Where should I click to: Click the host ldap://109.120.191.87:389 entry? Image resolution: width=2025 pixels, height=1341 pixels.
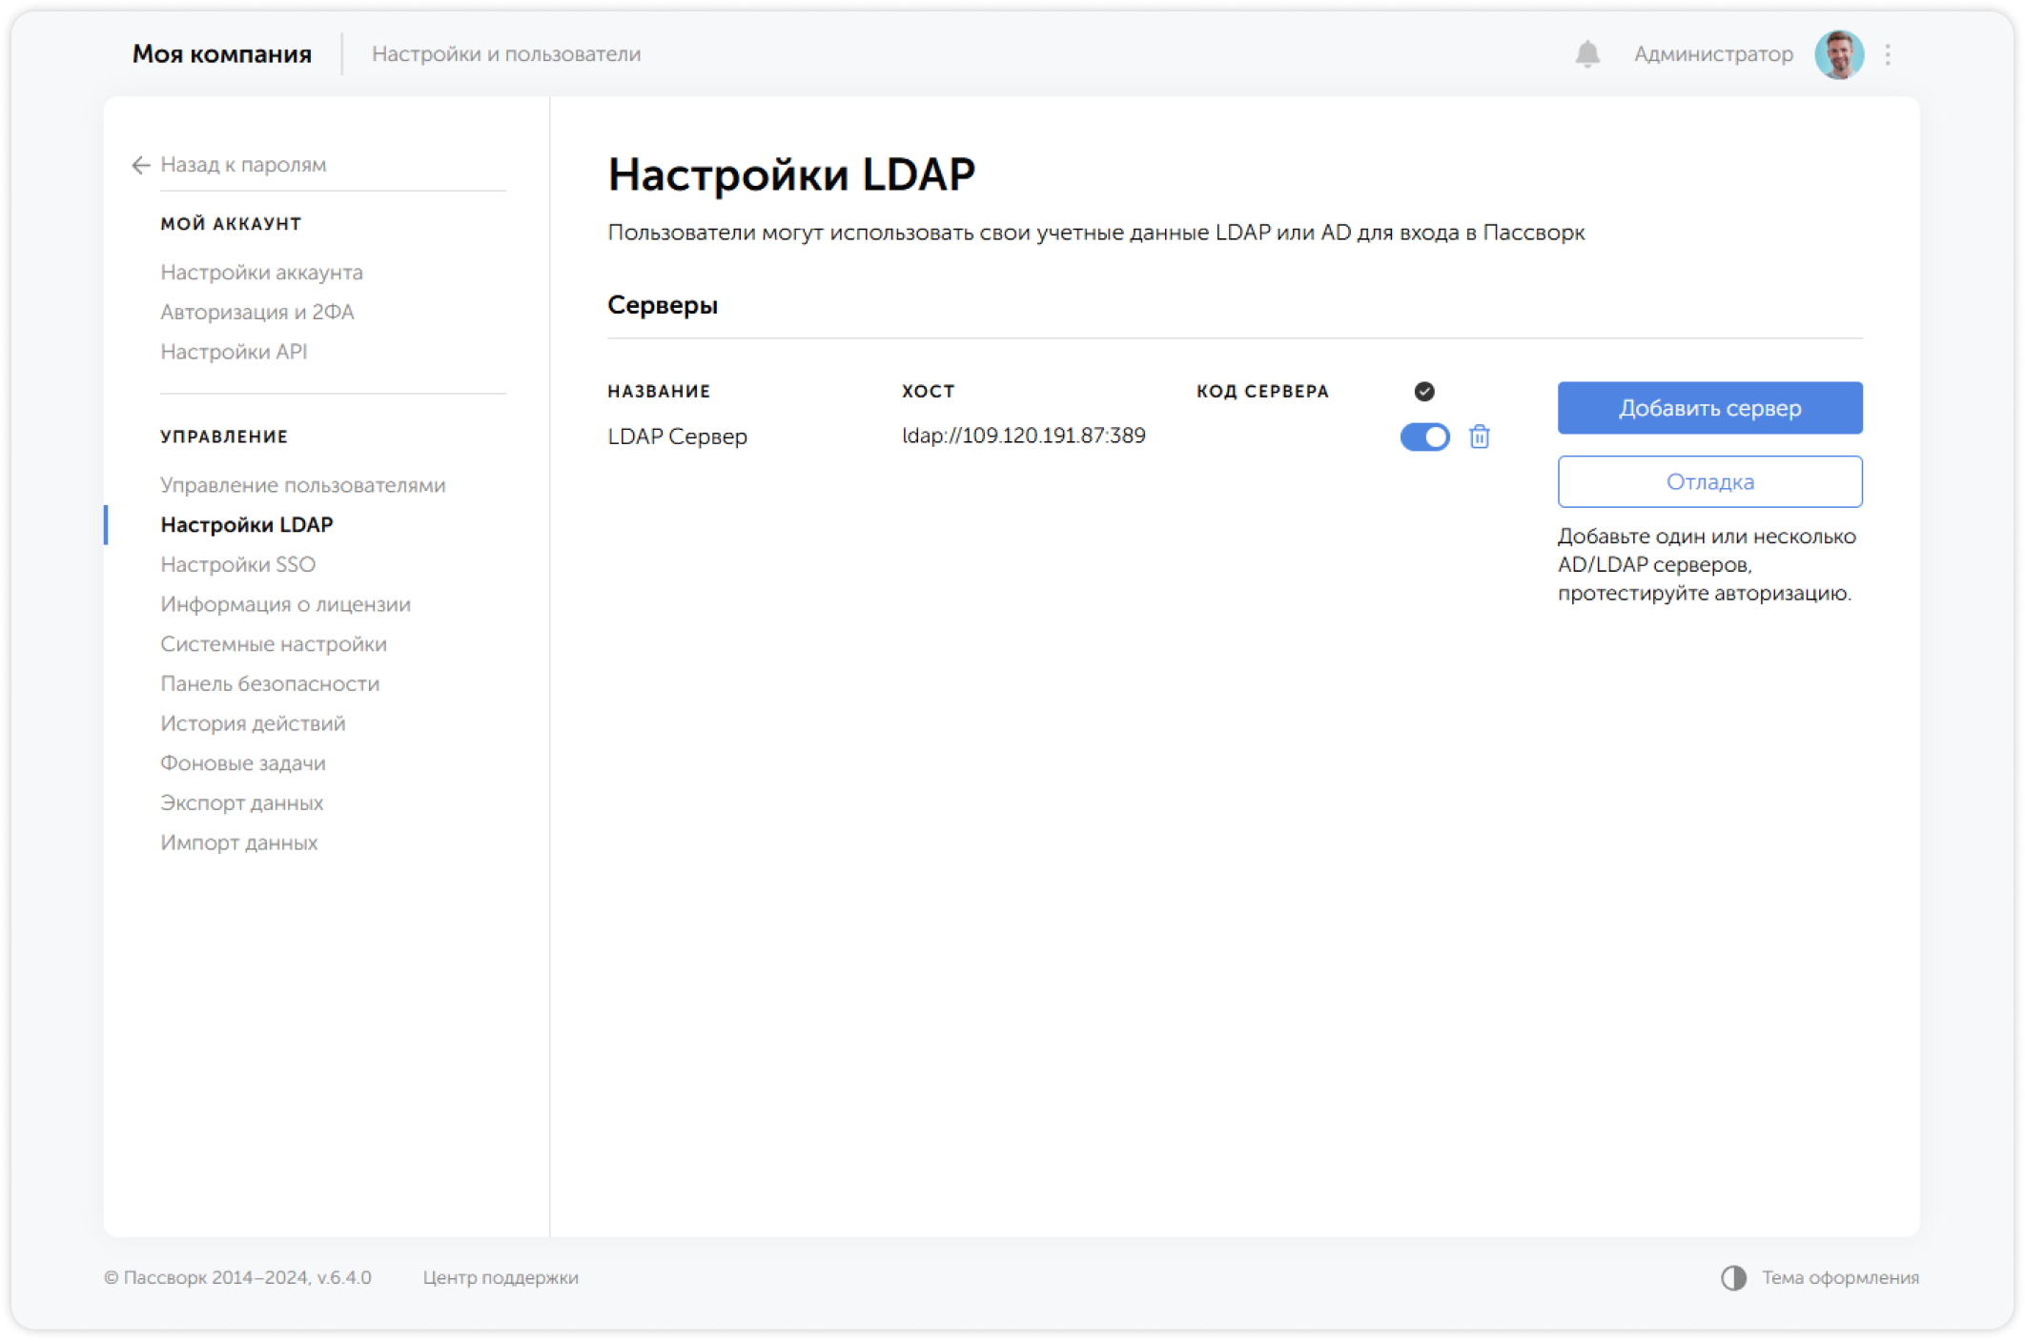tap(1023, 436)
